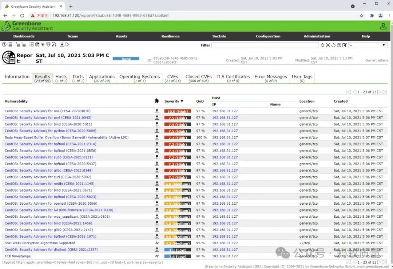Open the performance gauge icon
This screenshot has width=393, height=269.
coord(54,44)
